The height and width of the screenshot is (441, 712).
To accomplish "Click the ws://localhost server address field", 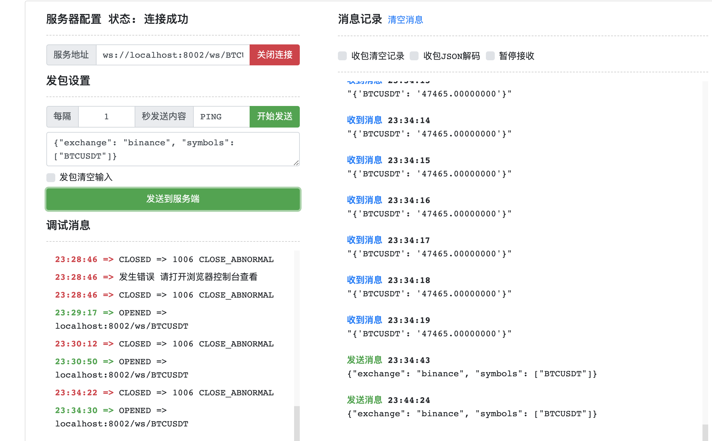I will 173,55.
